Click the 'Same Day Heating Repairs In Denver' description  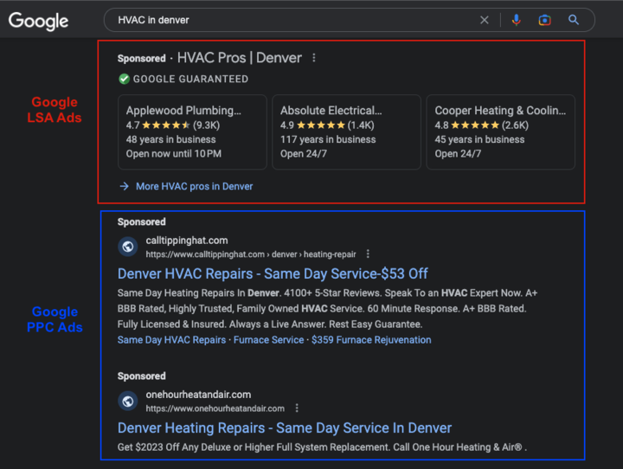point(327,308)
